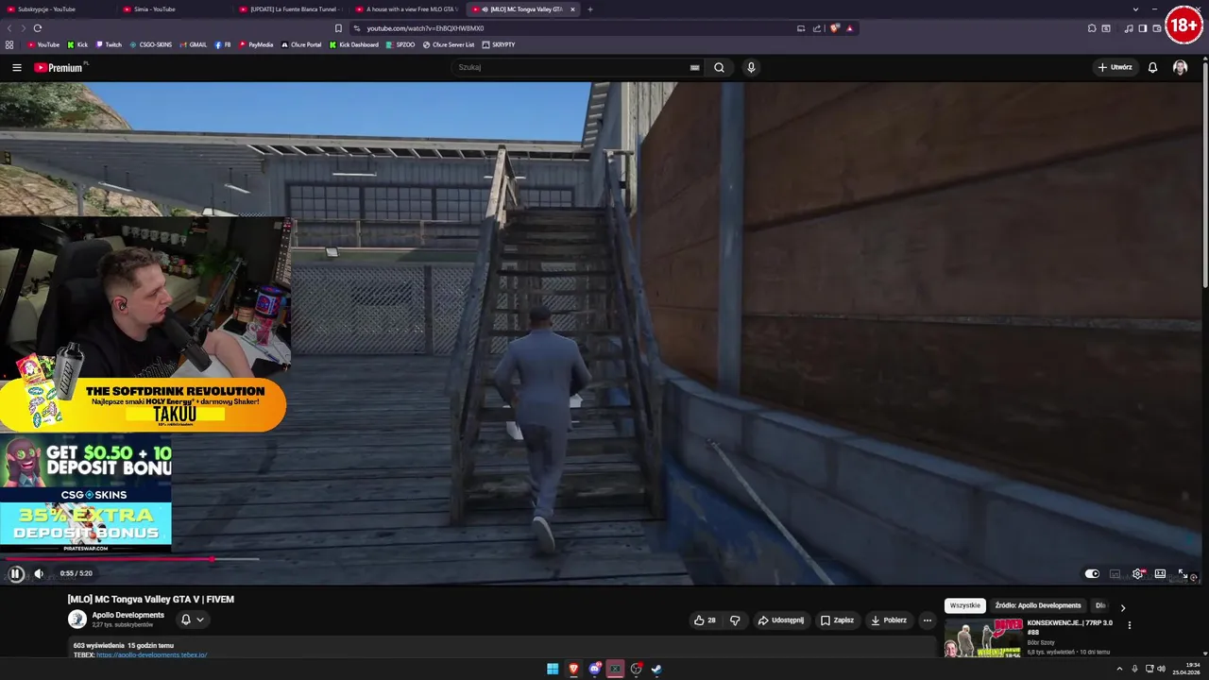
Task: Toggle subtitles button in player
Action: [1115, 573]
